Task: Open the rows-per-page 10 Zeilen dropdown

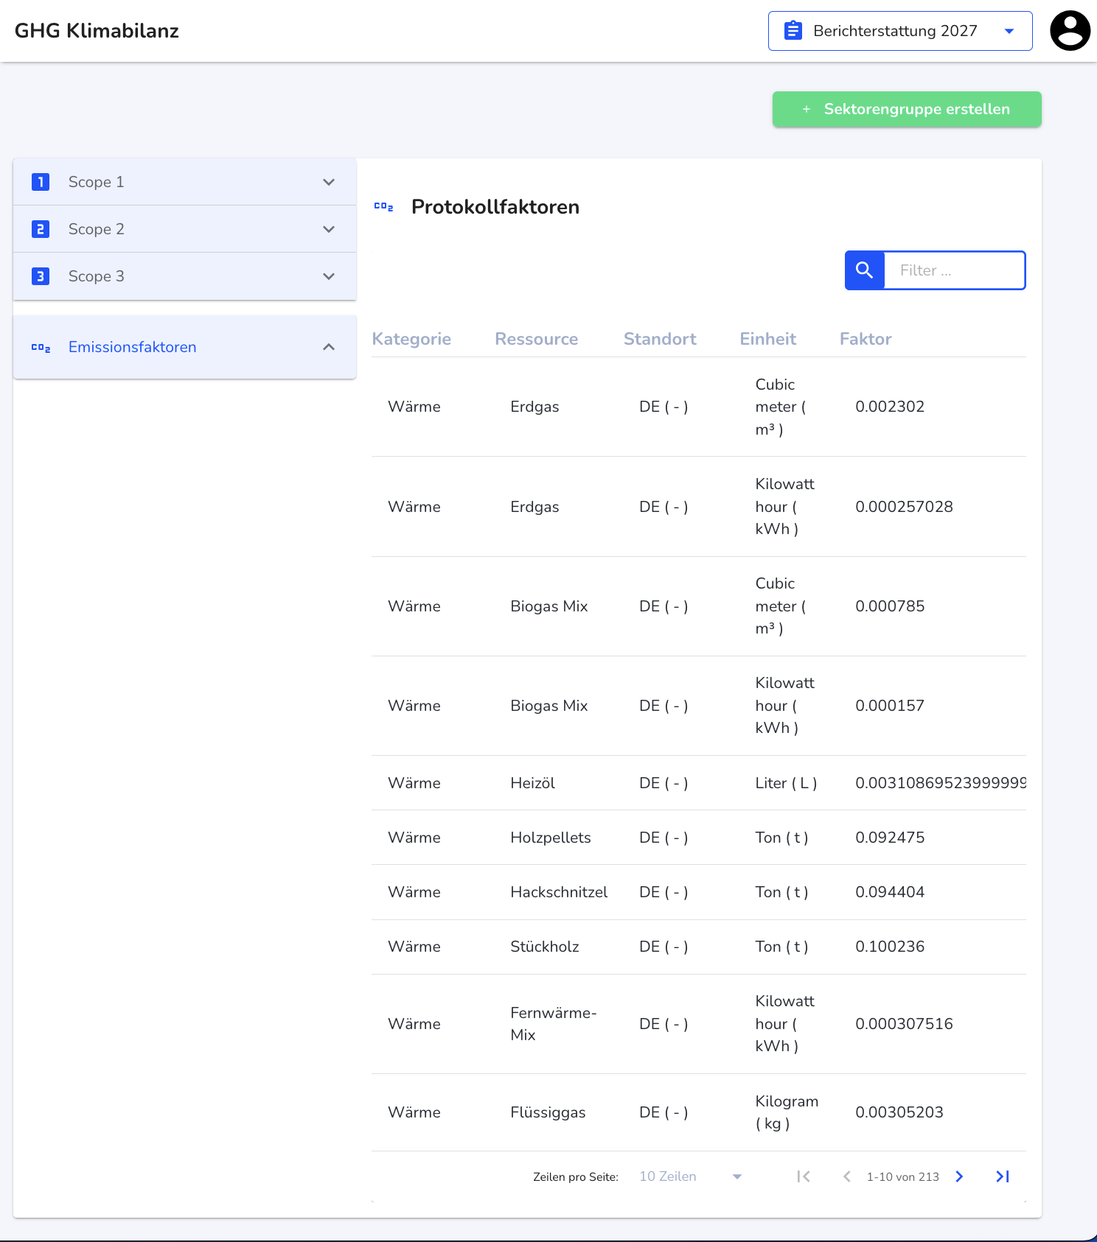Action: click(690, 1176)
